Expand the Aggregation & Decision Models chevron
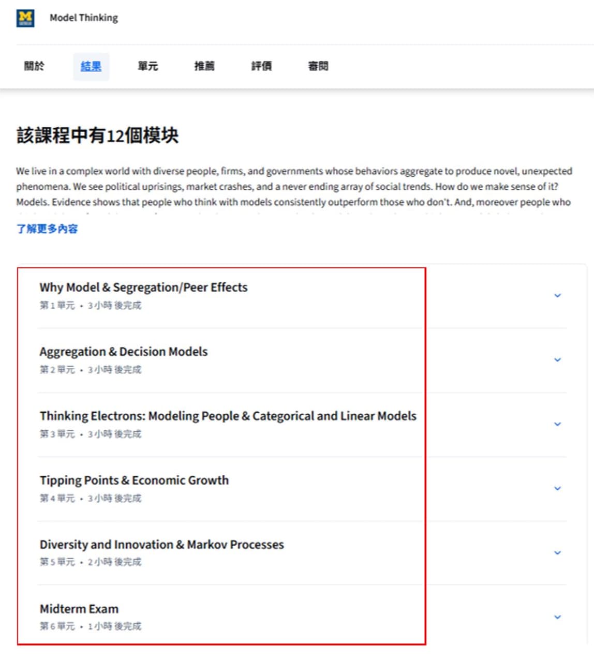This screenshot has width=594, height=662. [557, 360]
